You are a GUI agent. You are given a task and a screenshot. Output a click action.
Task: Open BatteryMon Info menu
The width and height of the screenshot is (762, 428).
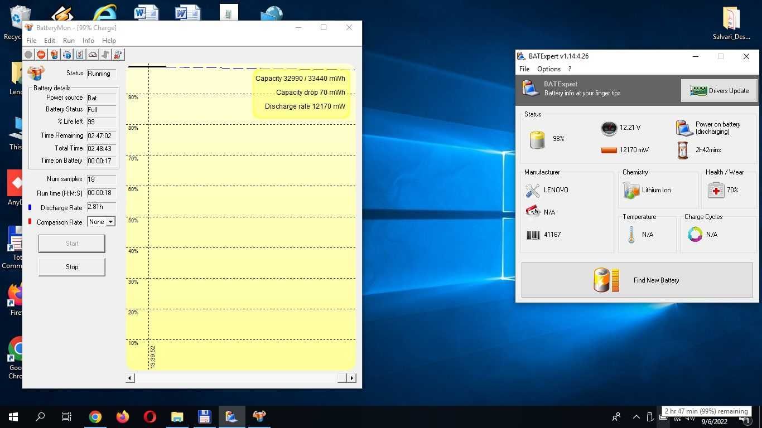click(x=88, y=41)
